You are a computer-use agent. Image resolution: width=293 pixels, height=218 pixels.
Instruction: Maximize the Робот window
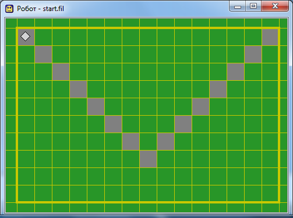point(253,6)
